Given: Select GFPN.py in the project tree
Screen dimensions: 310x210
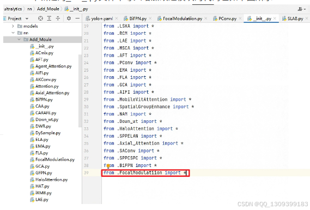Looking at the screenshot, I should coord(41,173).
